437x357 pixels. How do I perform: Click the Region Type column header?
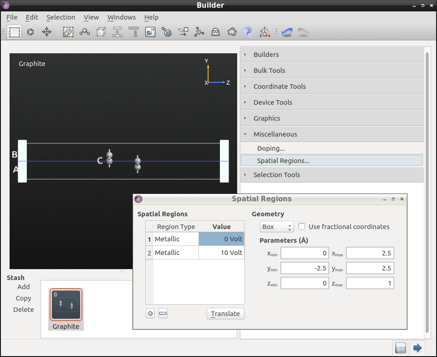176,227
